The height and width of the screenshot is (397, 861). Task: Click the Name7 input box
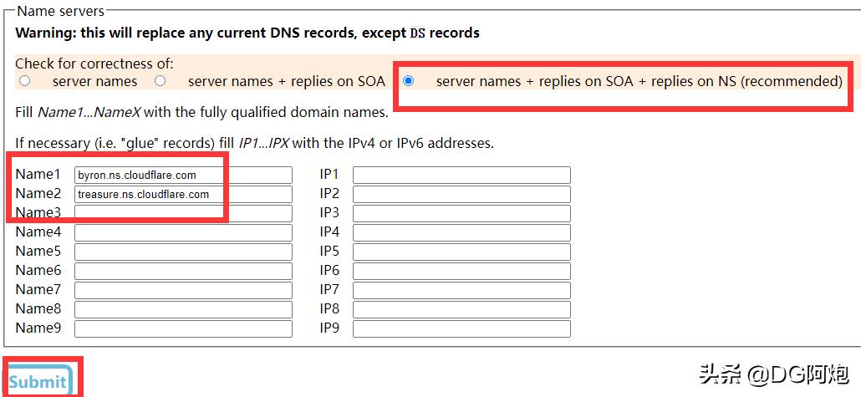[183, 290]
